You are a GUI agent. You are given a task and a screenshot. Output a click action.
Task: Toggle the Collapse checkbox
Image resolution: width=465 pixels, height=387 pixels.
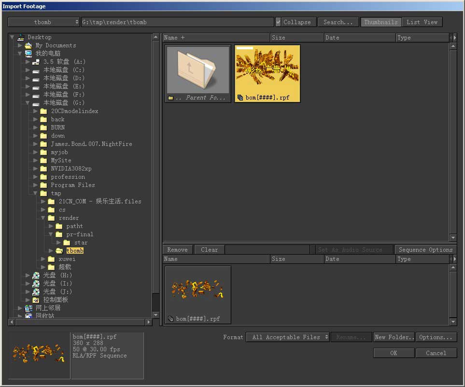coord(278,22)
